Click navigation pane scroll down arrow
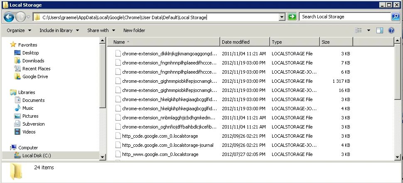Screen dimensions: 403x183 pyautogui.click(x=103, y=157)
